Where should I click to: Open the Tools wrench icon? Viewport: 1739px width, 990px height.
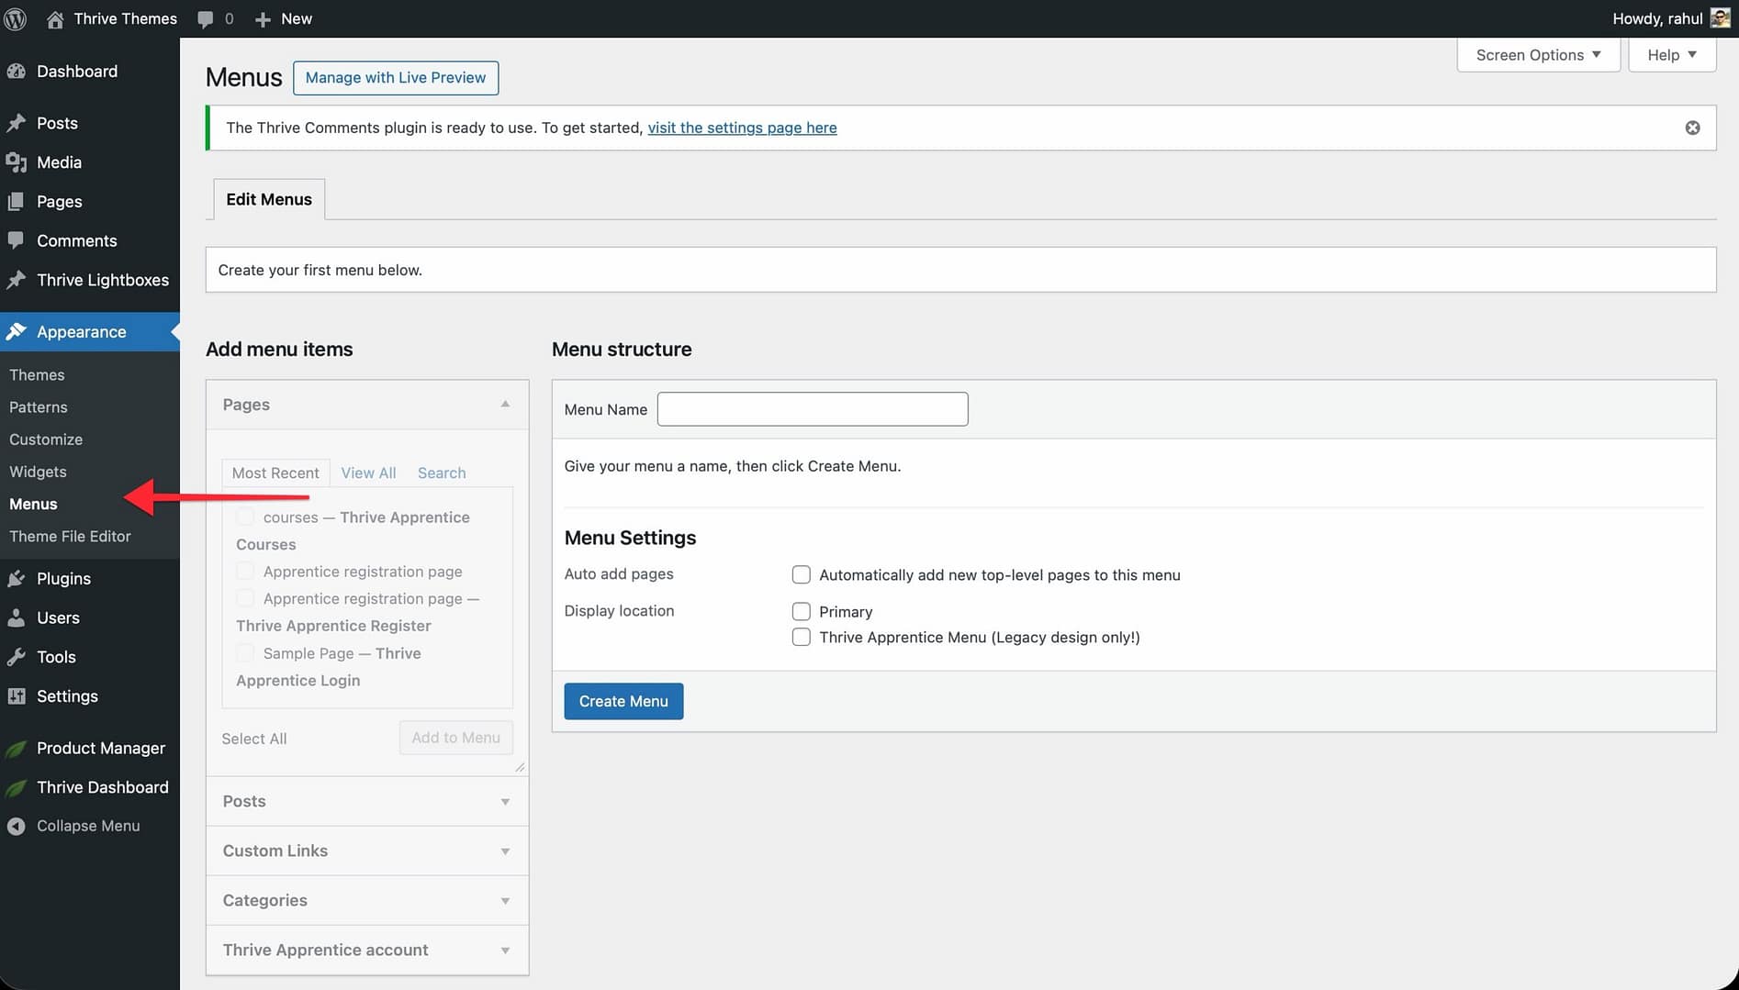(x=16, y=657)
